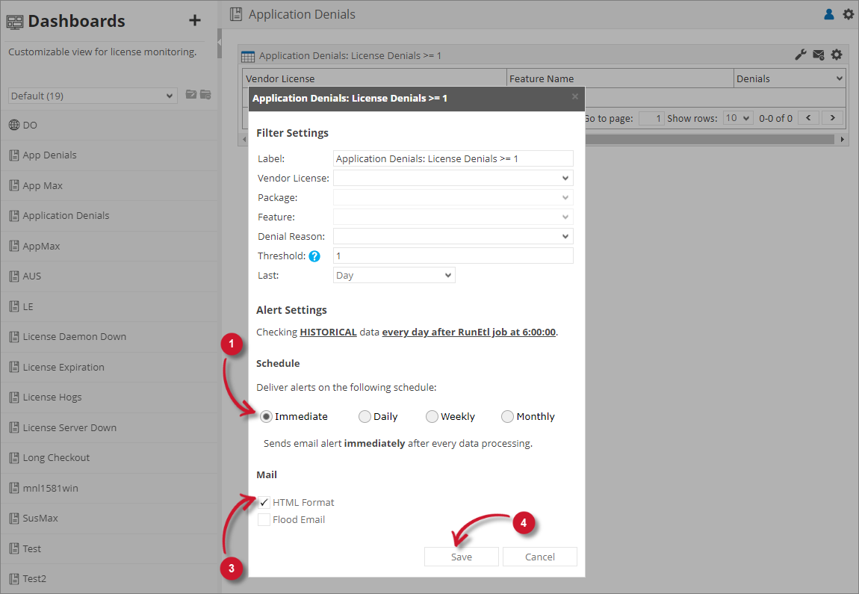The width and height of the screenshot is (859, 594).
Task: Open Last period Day dropdown
Action: (x=394, y=275)
